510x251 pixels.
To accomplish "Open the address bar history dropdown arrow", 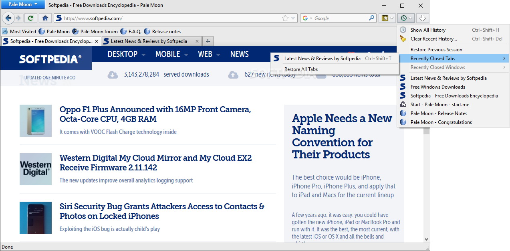I will pyautogui.click(x=293, y=18).
